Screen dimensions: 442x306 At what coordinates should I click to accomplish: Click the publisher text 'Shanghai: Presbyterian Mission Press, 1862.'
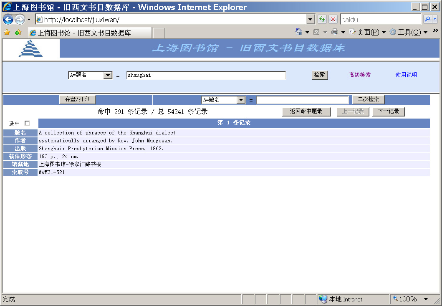coord(101,148)
